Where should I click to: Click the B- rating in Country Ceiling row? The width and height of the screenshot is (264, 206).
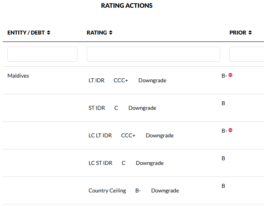(x=138, y=191)
